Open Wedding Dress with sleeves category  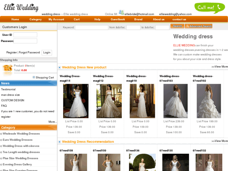pyautogui.click(x=21, y=146)
